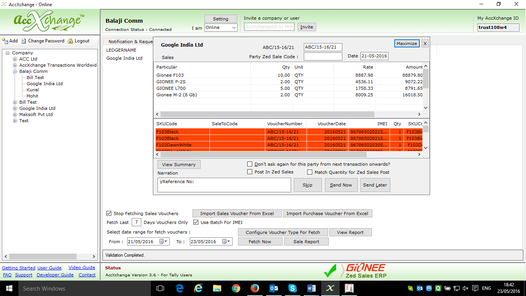Open Tally ERP taskbar icon
Viewport: 526px width, 296px height.
point(349,288)
